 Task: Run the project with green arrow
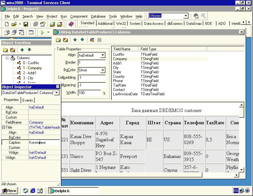(42, 32)
